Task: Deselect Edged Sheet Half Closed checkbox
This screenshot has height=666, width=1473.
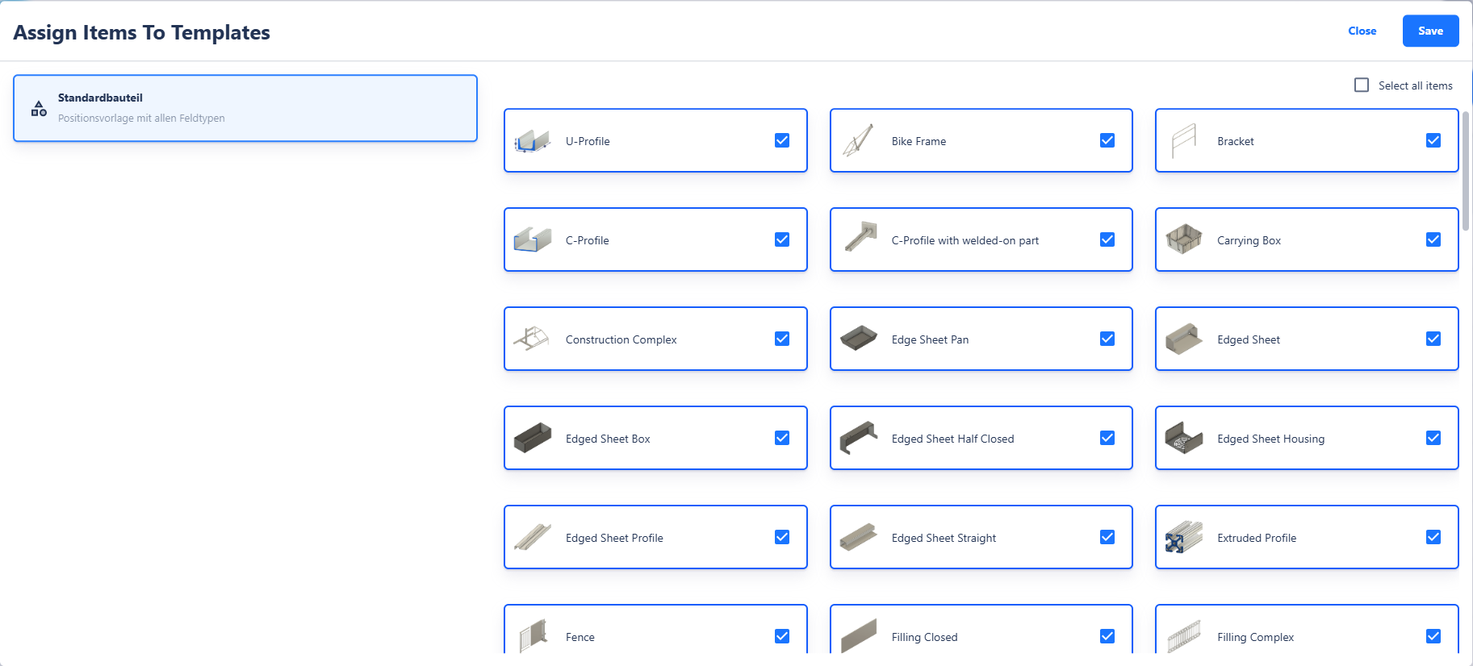Action: pos(1107,438)
